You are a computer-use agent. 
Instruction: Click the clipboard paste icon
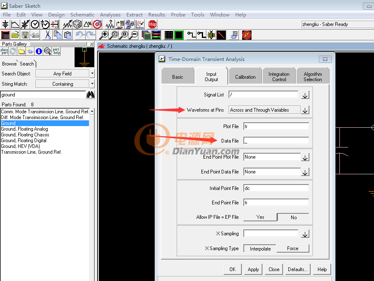(x=68, y=35)
